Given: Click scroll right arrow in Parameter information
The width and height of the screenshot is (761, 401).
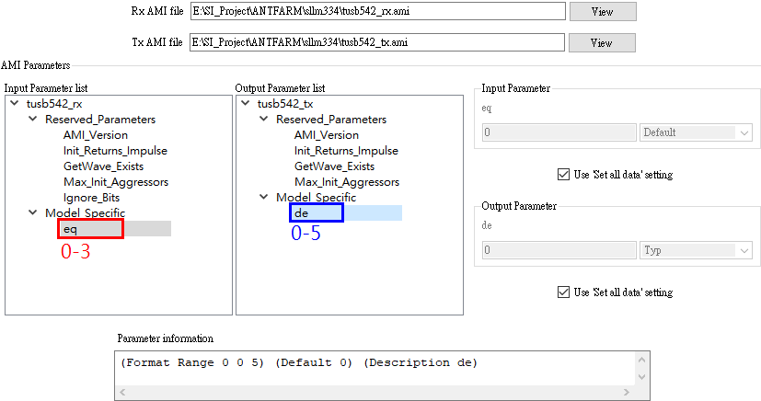Looking at the screenshot, I should 627,392.
